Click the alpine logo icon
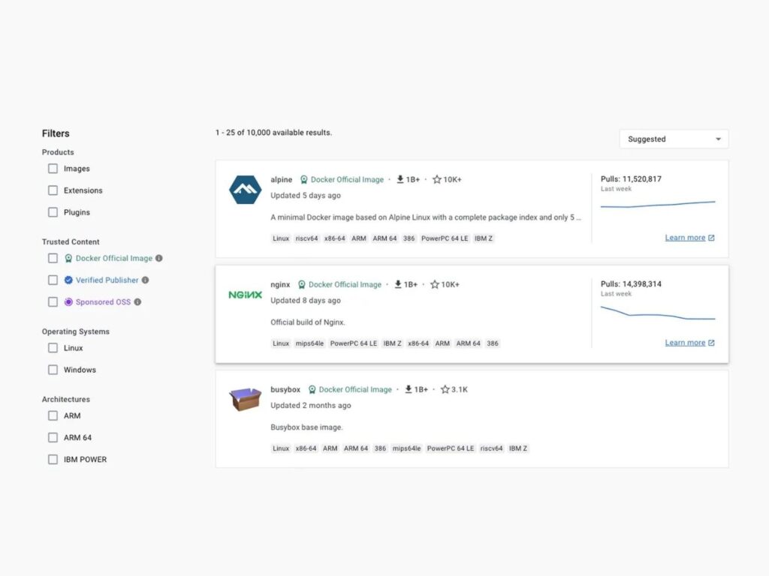769x576 pixels. click(x=246, y=190)
